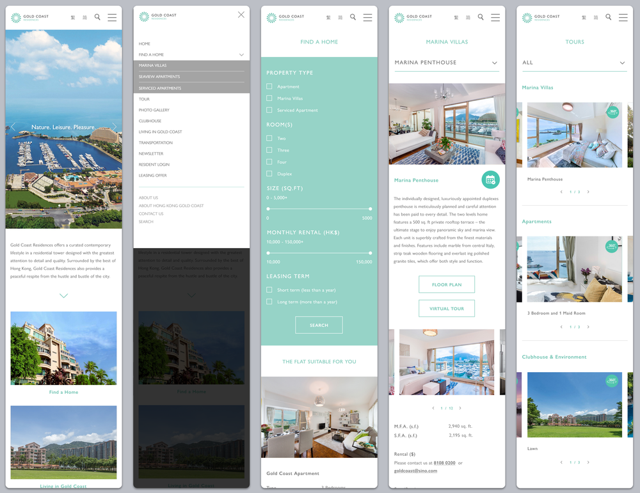
Task: Previous image arrow under Marina Villas gallery (1/12)
Action: coord(433,408)
